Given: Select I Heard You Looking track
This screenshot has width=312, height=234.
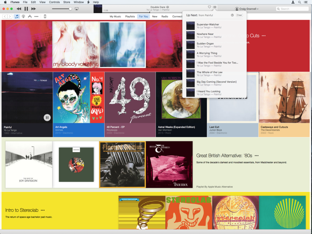Looking at the screenshot, I should 214,93.
